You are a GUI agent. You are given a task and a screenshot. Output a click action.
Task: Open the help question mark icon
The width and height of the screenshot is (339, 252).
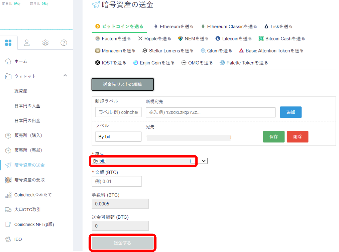point(64,43)
